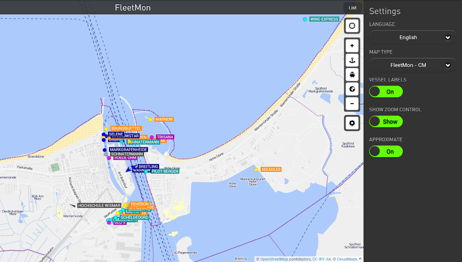Screen dimensions: 462x262
Task: Toggle Show Zoom Control switch
Action: pyautogui.click(x=386, y=122)
